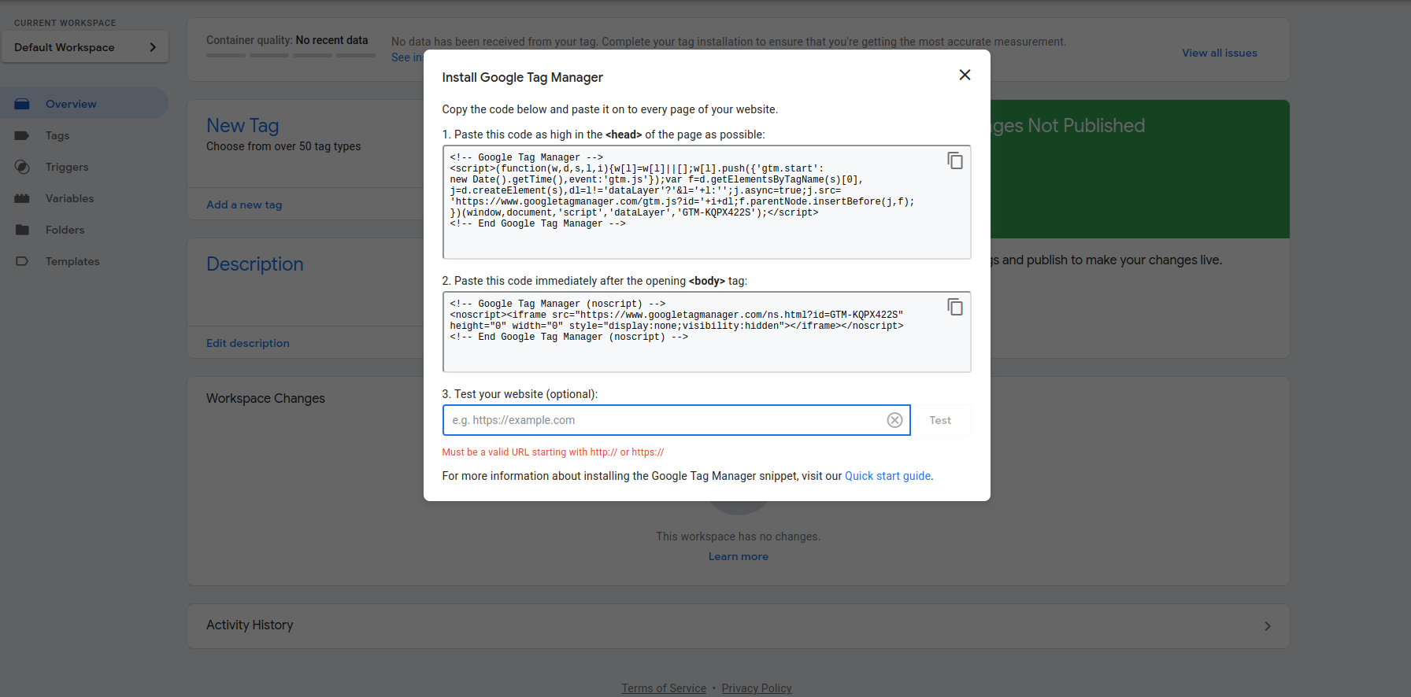The width and height of the screenshot is (1411, 697).
Task: Open Folders via its sidebar icon
Action: point(22,230)
